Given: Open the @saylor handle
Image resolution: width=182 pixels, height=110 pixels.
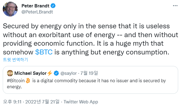Looking at the screenshot, I should 69,73.
